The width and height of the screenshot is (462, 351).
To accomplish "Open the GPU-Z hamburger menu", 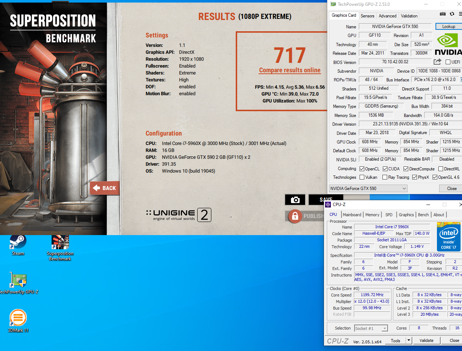I will point(460,14).
